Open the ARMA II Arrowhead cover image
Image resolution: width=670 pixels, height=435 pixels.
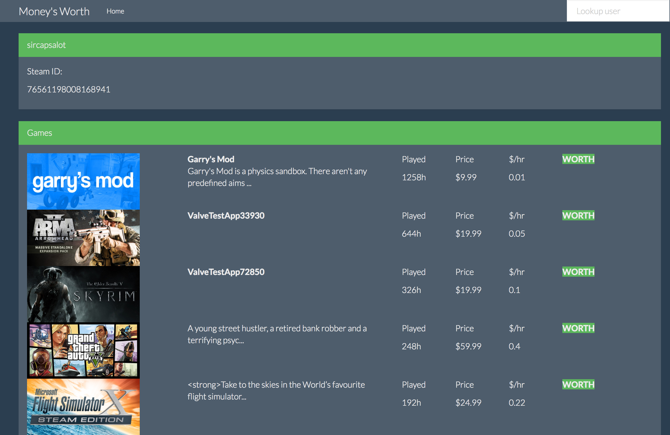pos(83,238)
